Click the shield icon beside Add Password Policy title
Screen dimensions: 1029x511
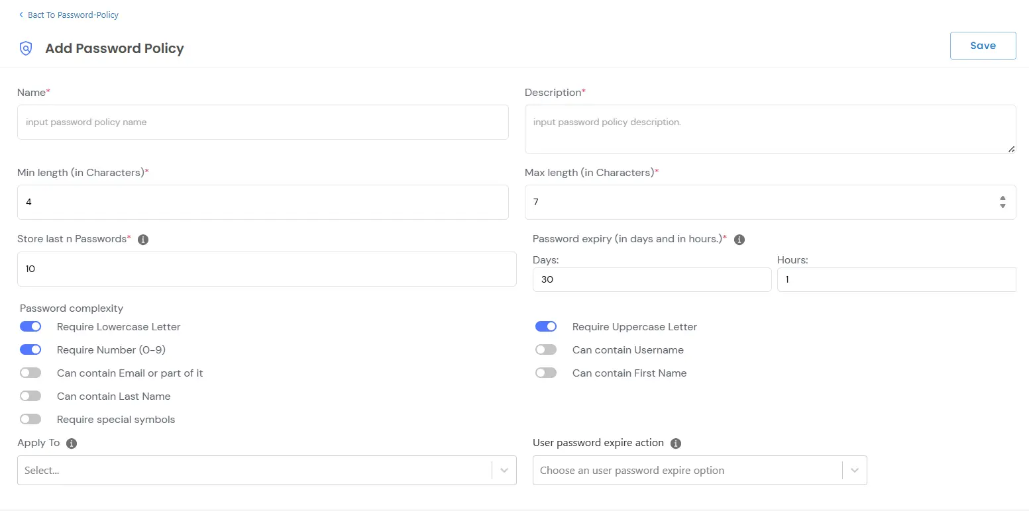pos(26,48)
